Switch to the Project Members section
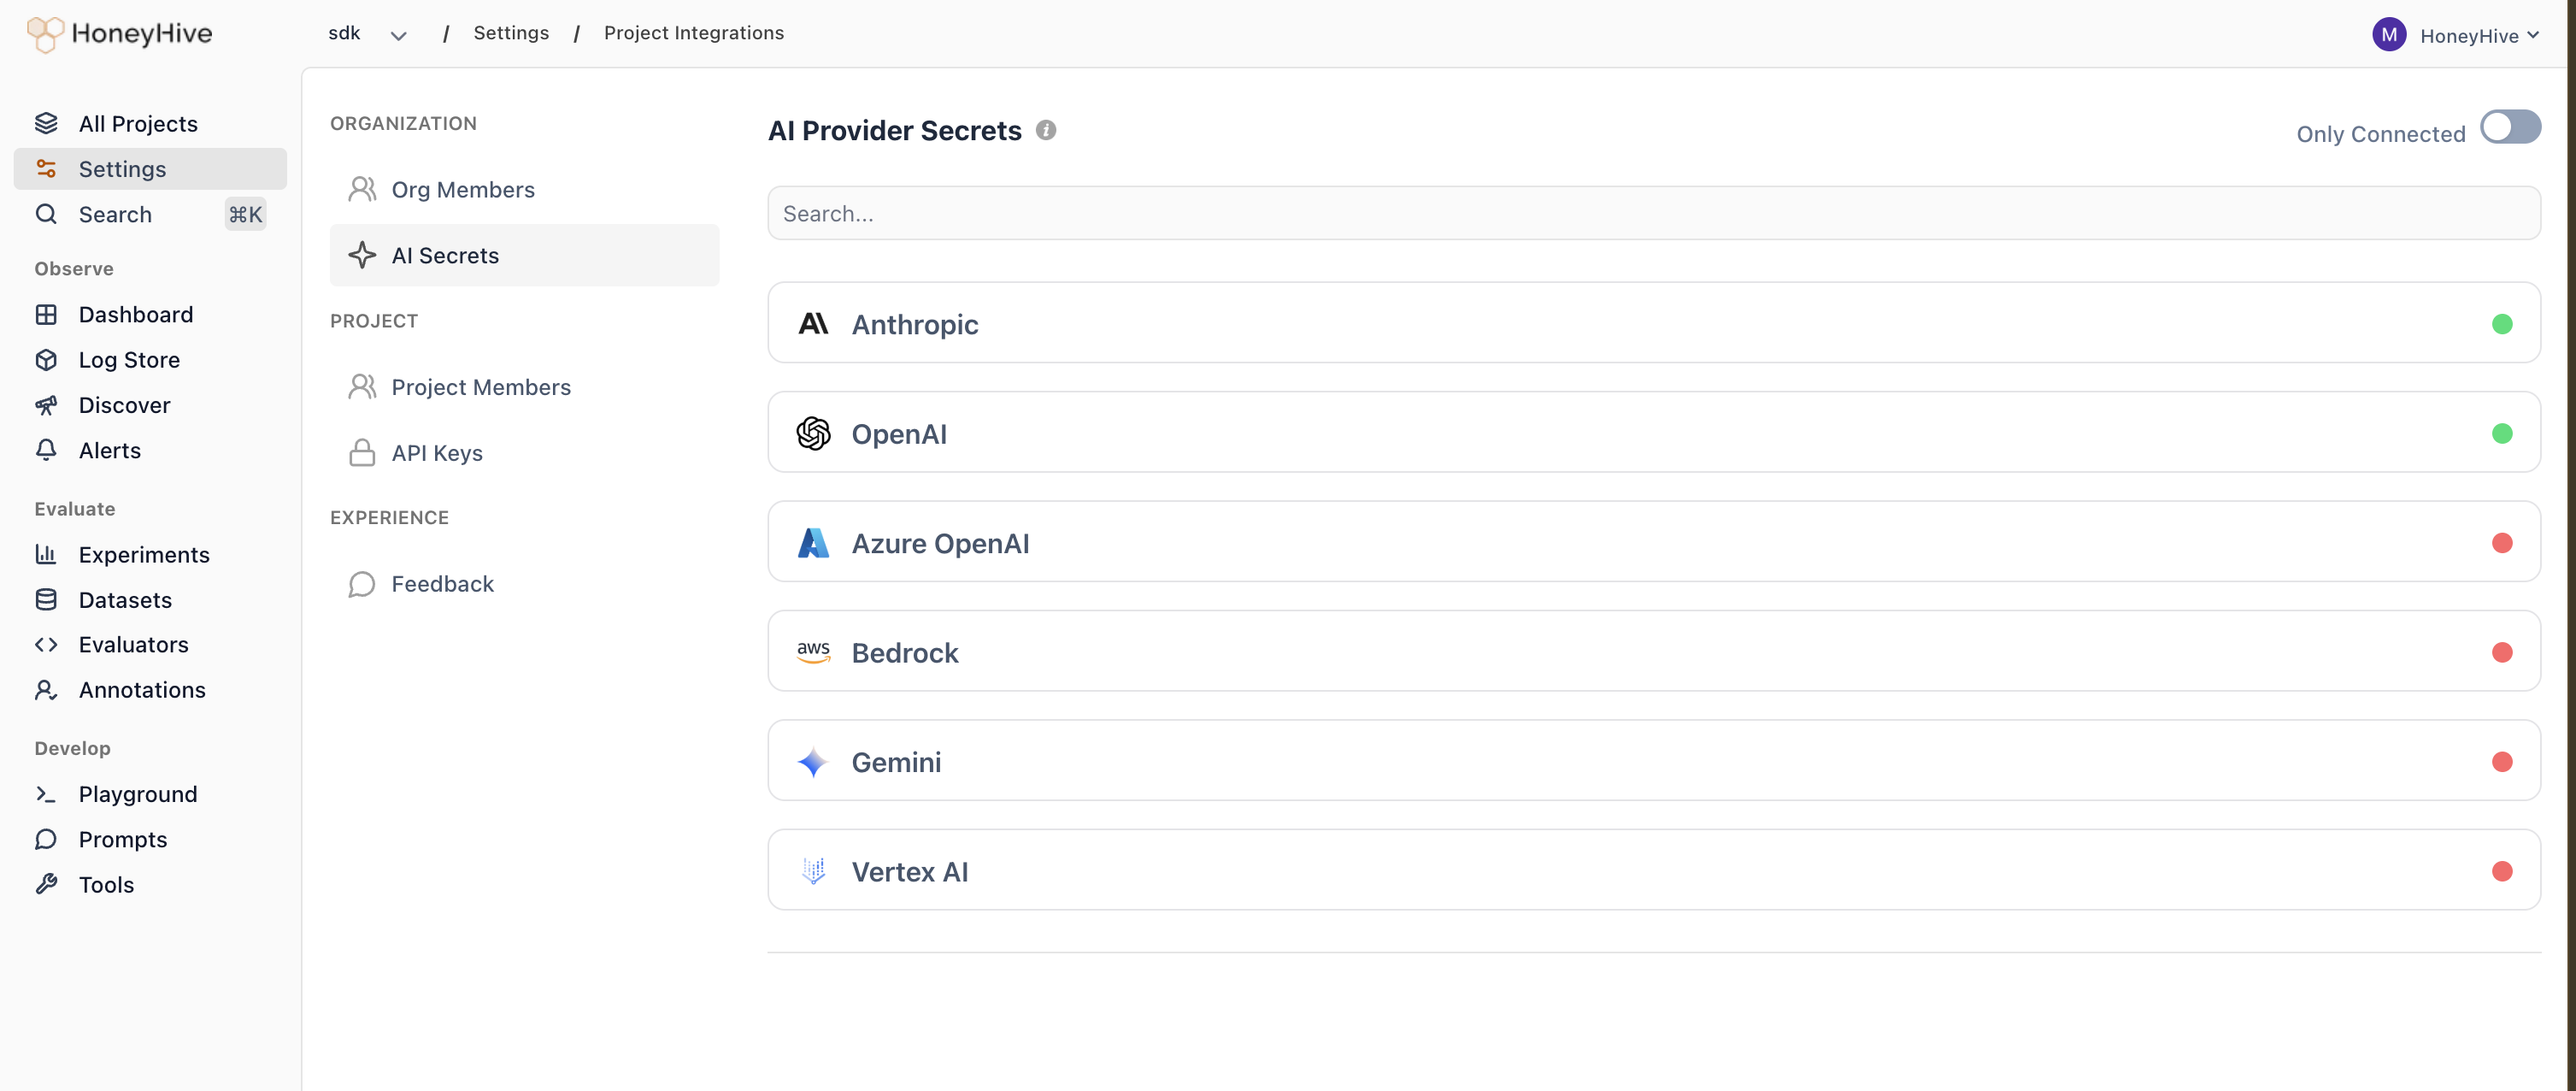Screen dimensions: 2576x1091 tap(481, 386)
